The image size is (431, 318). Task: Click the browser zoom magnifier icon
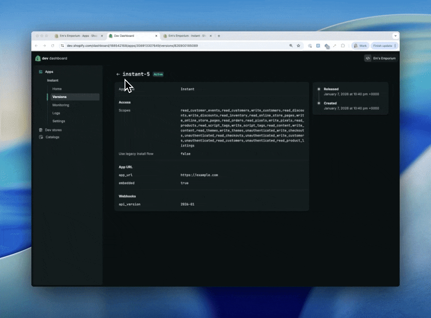[291, 45]
